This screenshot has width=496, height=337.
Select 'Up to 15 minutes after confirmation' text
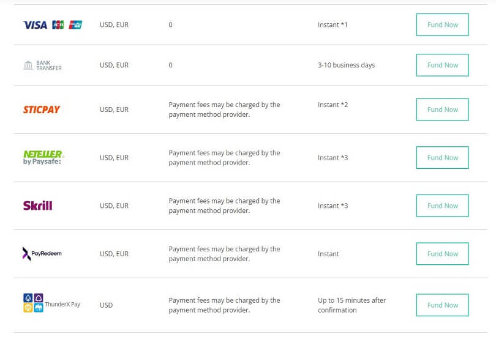(x=351, y=305)
